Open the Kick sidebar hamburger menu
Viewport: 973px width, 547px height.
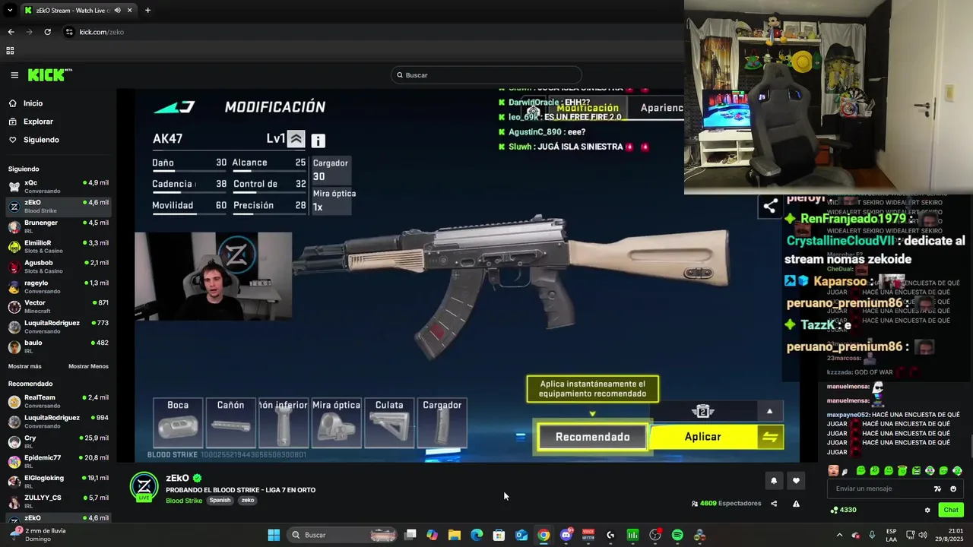(14, 75)
